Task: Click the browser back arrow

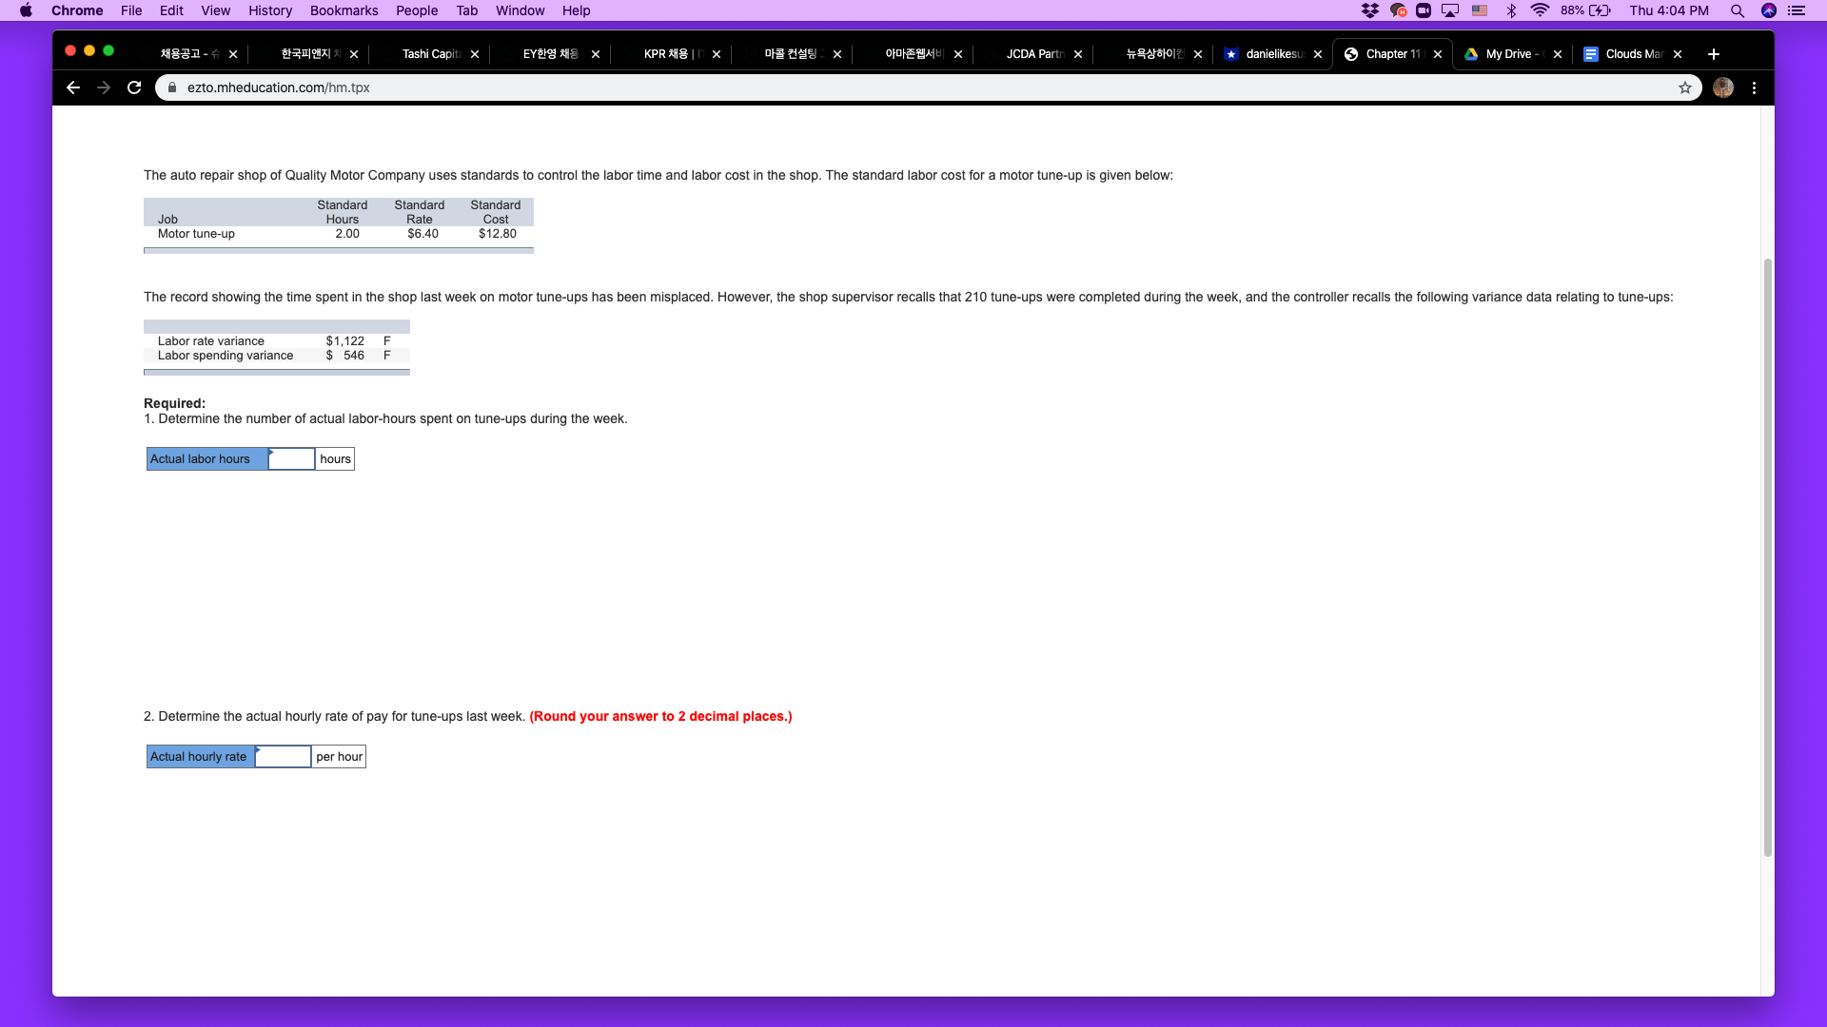Action: pyautogui.click(x=73, y=87)
